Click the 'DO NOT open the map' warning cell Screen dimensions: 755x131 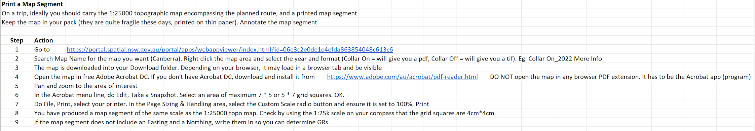pyautogui.click(x=620, y=77)
